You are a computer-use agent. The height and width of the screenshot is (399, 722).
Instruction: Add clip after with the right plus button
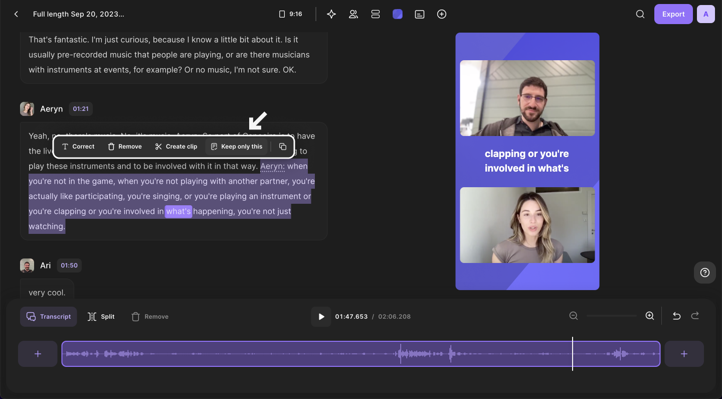pos(684,354)
